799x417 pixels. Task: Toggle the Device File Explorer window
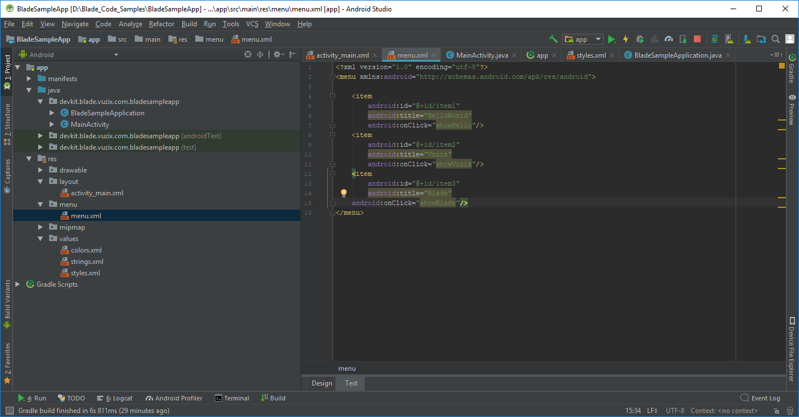[x=792, y=349]
